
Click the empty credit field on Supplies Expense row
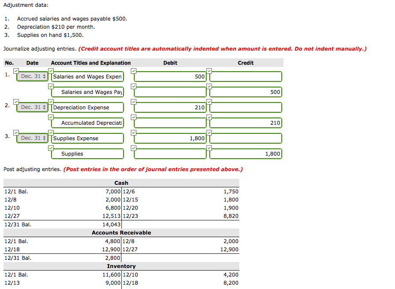(x=246, y=138)
